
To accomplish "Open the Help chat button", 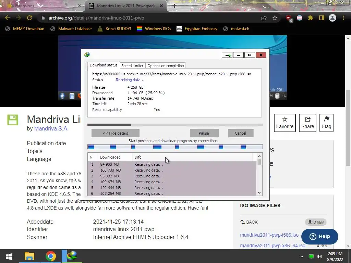I will click(320, 236).
